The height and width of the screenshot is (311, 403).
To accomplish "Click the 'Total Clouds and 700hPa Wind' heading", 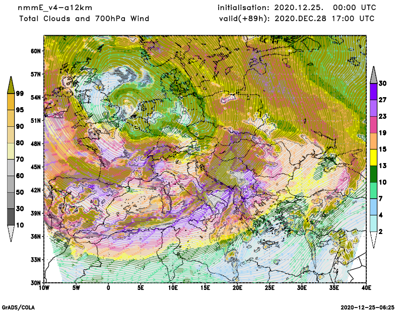I will click(x=84, y=19).
